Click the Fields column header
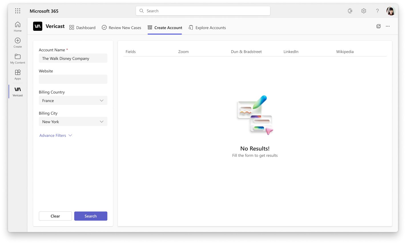The width and height of the screenshot is (406, 244). pos(131,52)
